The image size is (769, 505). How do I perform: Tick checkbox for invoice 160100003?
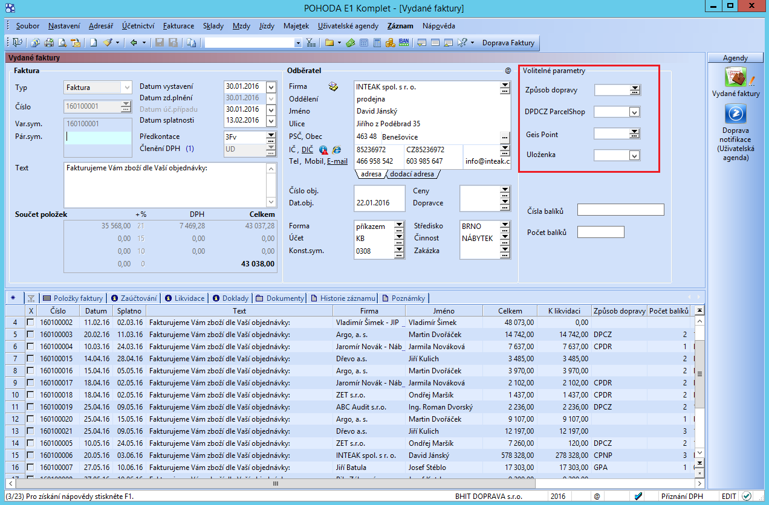tap(30, 335)
